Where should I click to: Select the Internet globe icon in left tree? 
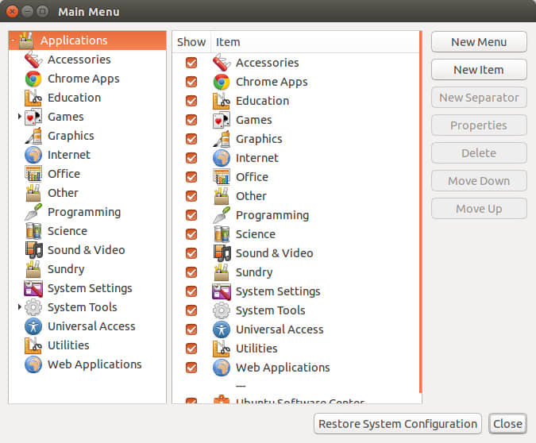coord(33,155)
